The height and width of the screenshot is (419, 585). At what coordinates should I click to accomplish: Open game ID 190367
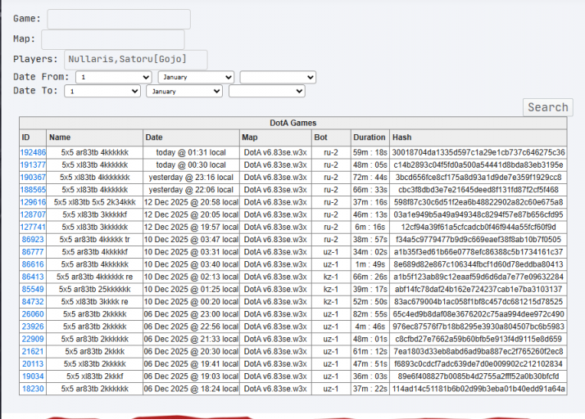click(33, 178)
